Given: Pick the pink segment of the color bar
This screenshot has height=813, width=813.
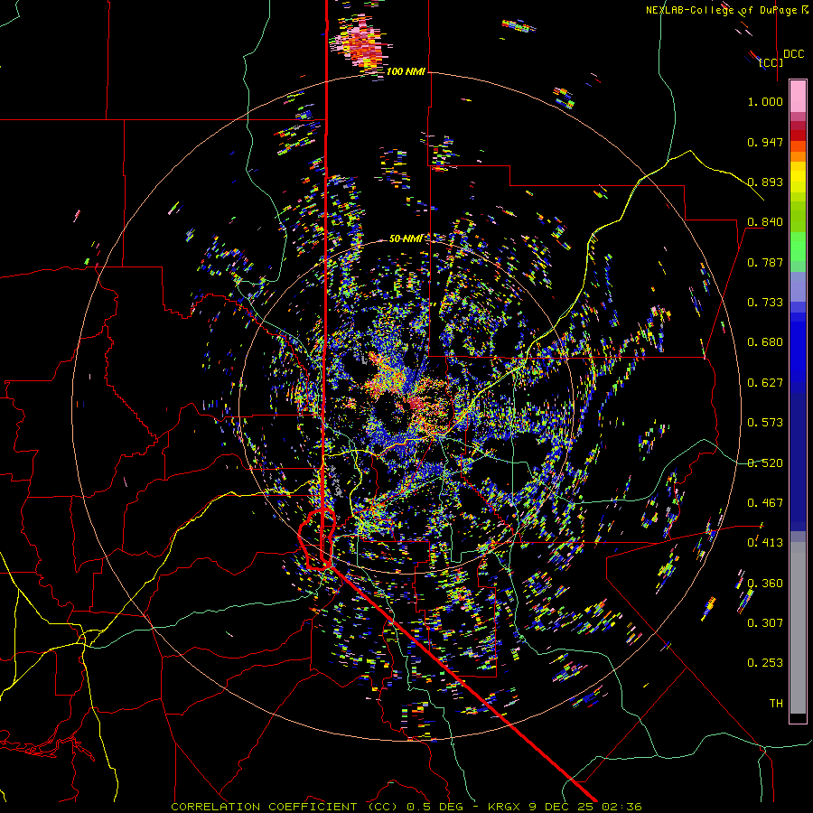Looking at the screenshot, I should click(798, 97).
